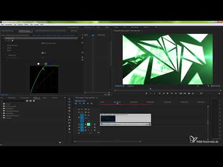The image size is (223, 167).
Task: Expand the Lumetri-Vorgaben folder
Action: tap(2, 106)
